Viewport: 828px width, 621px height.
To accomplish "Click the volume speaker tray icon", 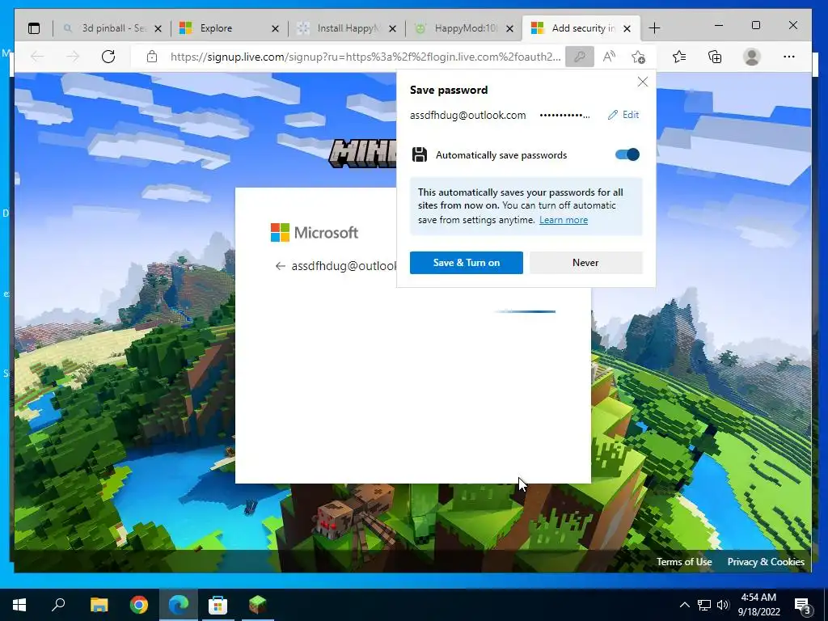I will tap(723, 605).
